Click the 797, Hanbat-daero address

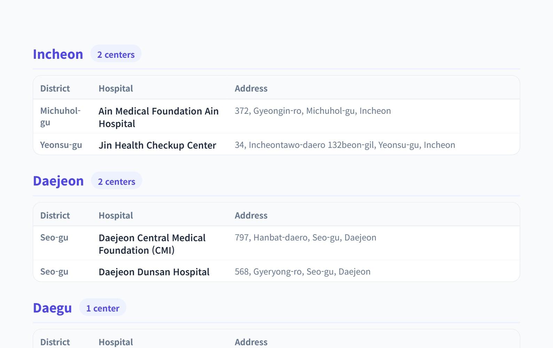tap(305, 237)
